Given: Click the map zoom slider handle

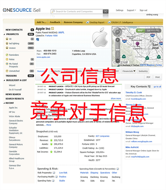Looking at the screenshot, I should pyautogui.click(x=117, y=50).
